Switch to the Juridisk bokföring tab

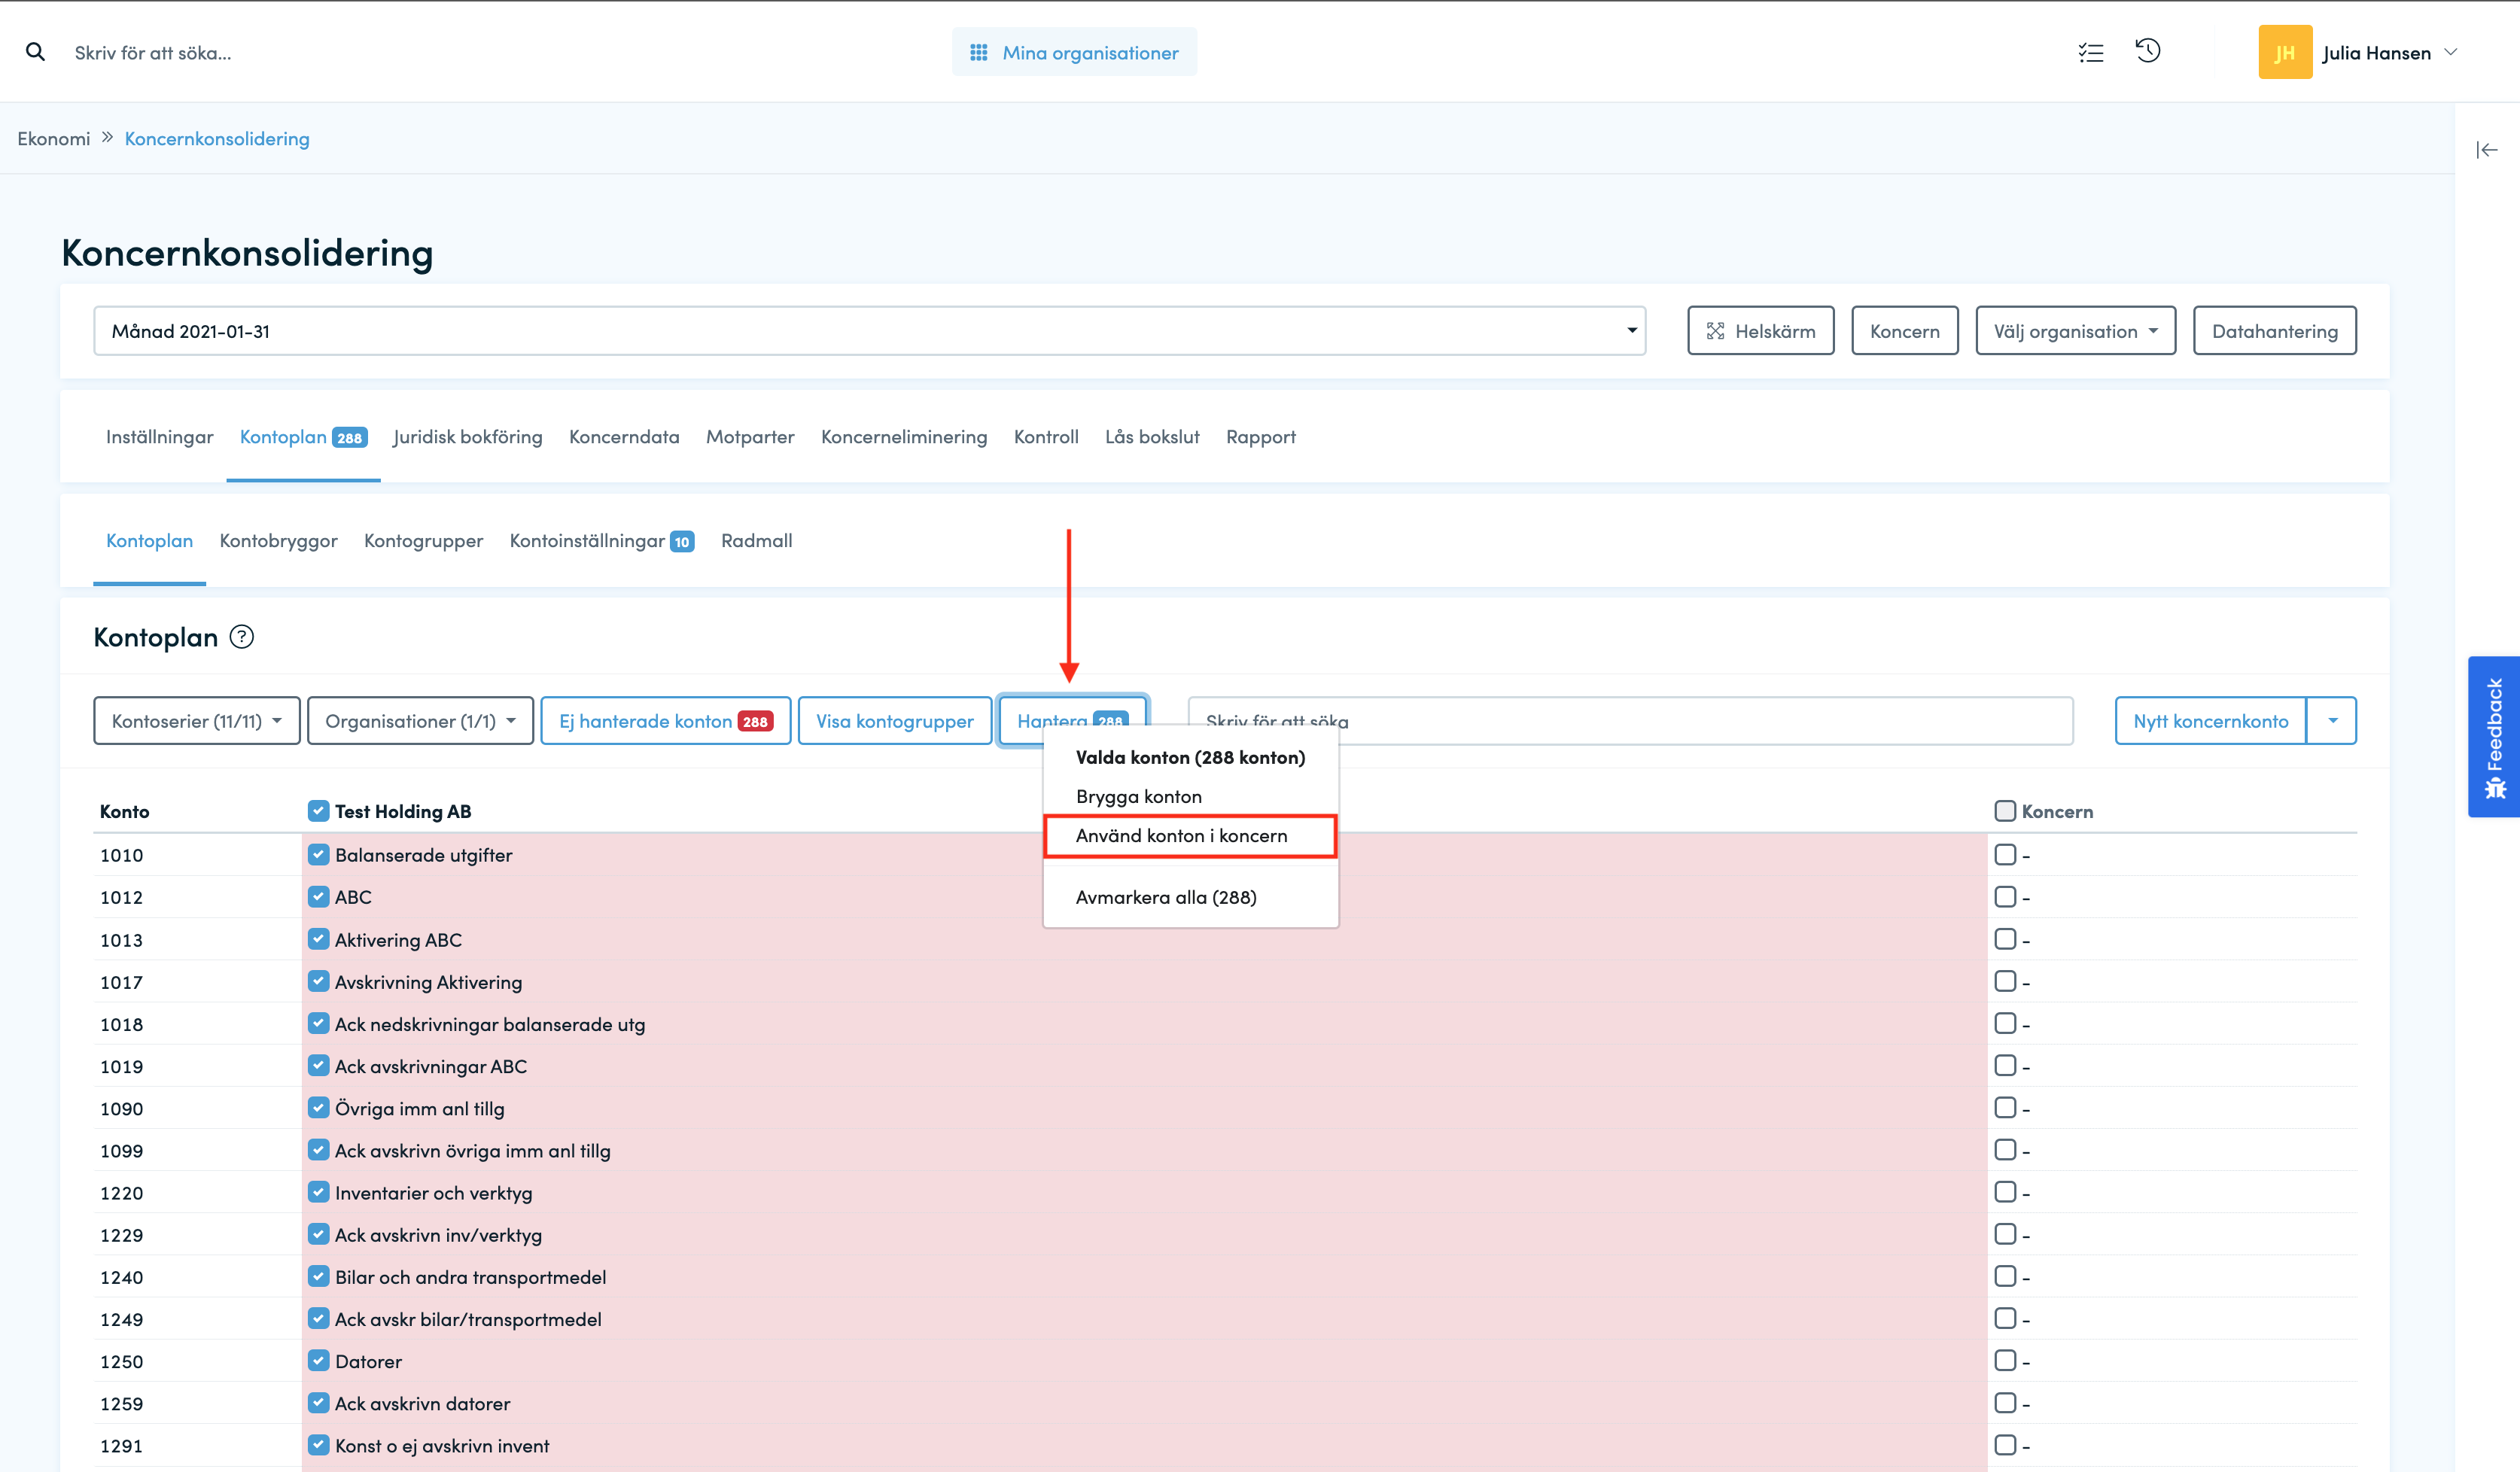tap(468, 436)
